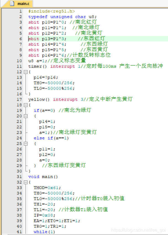Click the 'p14=1;' statement
The width and height of the screenshot is (168, 235).
click(x=47, y=122)
